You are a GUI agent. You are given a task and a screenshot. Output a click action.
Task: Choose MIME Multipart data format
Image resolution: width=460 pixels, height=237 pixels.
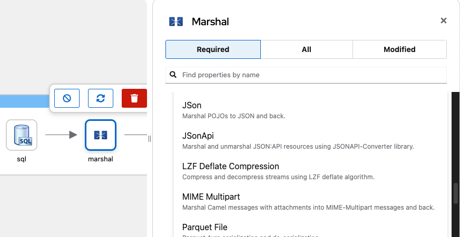pyautogui.click(x=211, y=197)
